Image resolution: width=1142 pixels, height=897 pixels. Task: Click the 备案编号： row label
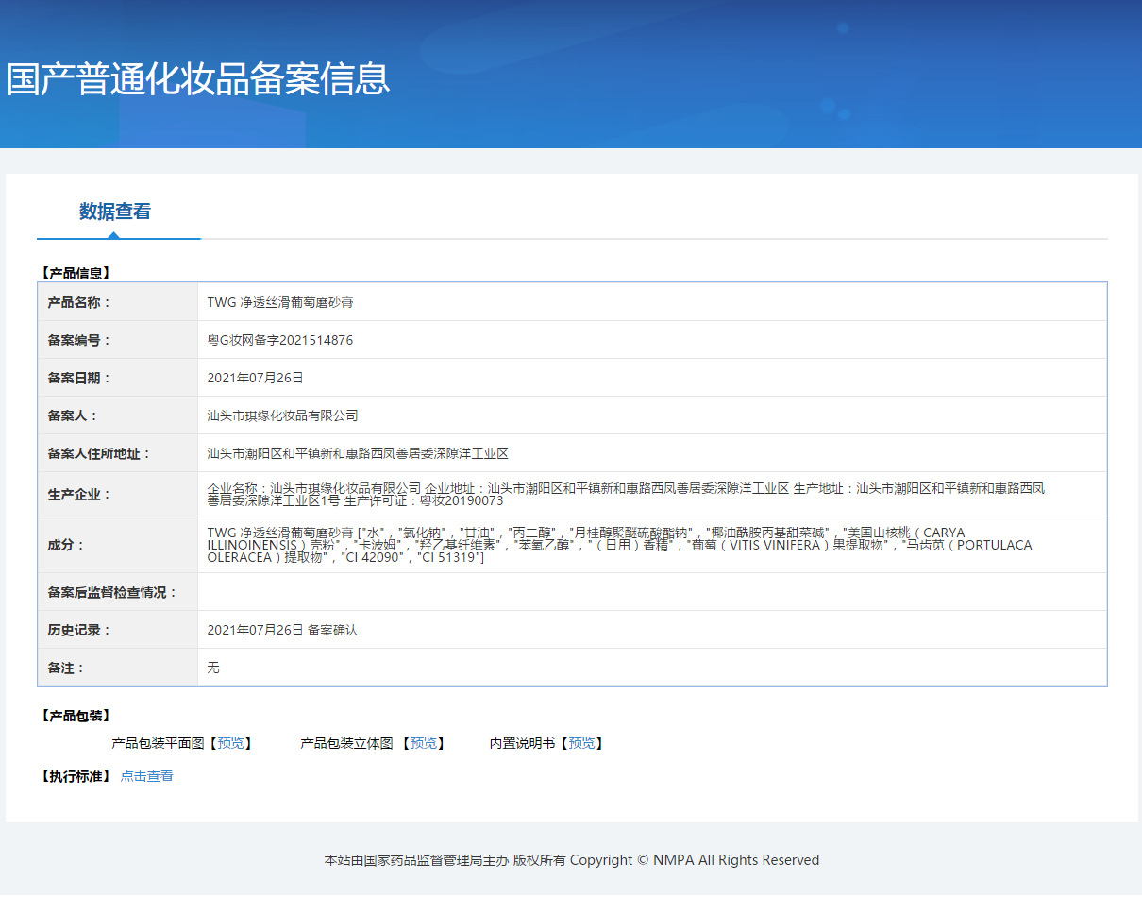pyautogui.click(x=79, y=340)
